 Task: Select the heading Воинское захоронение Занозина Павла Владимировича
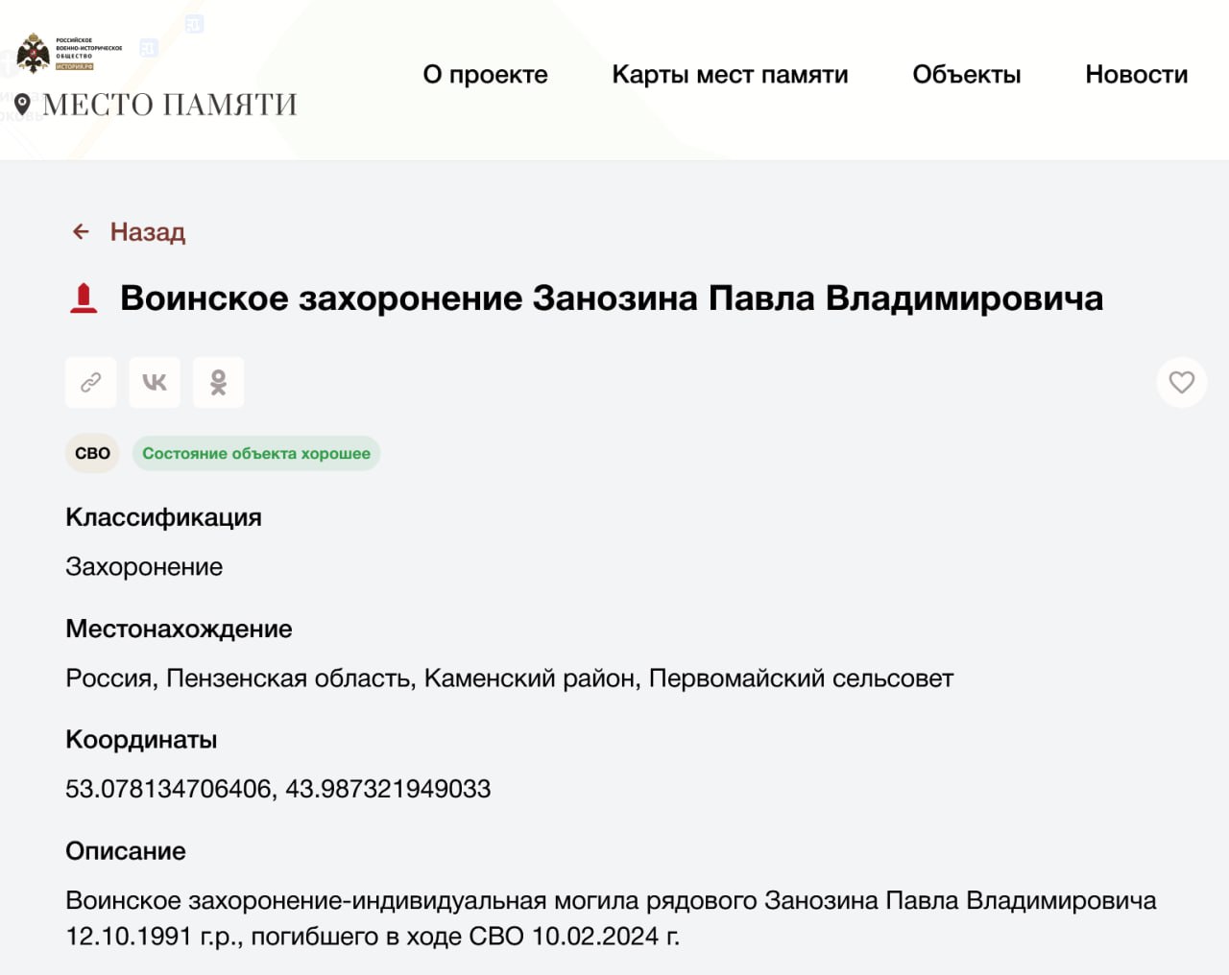point(612,298)
